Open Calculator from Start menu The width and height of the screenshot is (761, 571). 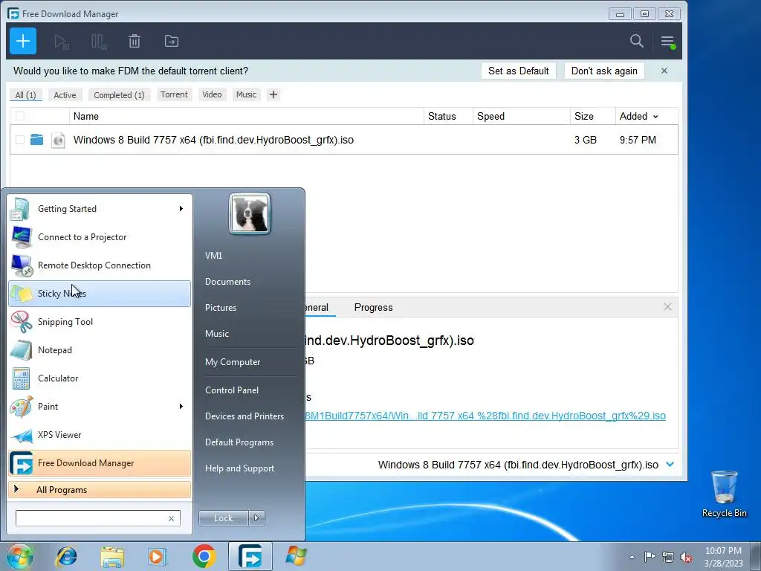coord(100,378)
